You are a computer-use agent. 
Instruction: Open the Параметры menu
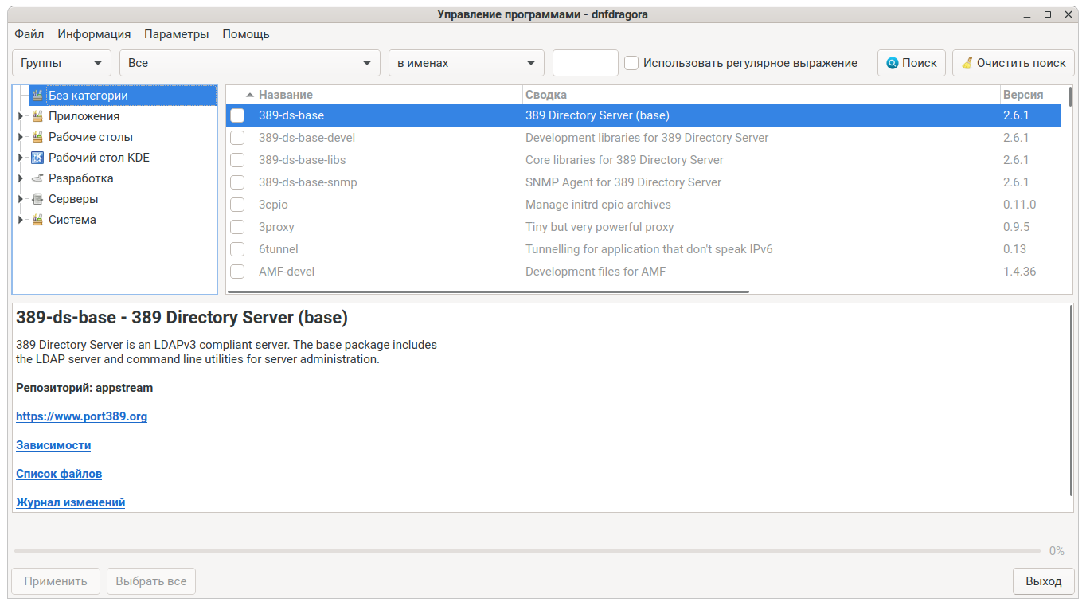coord(176,34)
